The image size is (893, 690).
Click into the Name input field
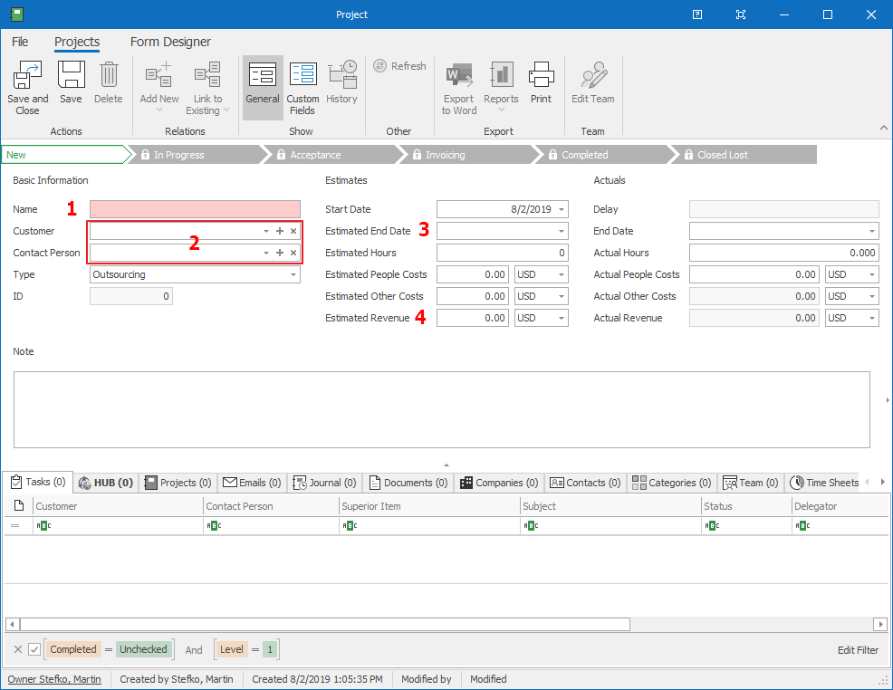(x=195, y=209)
